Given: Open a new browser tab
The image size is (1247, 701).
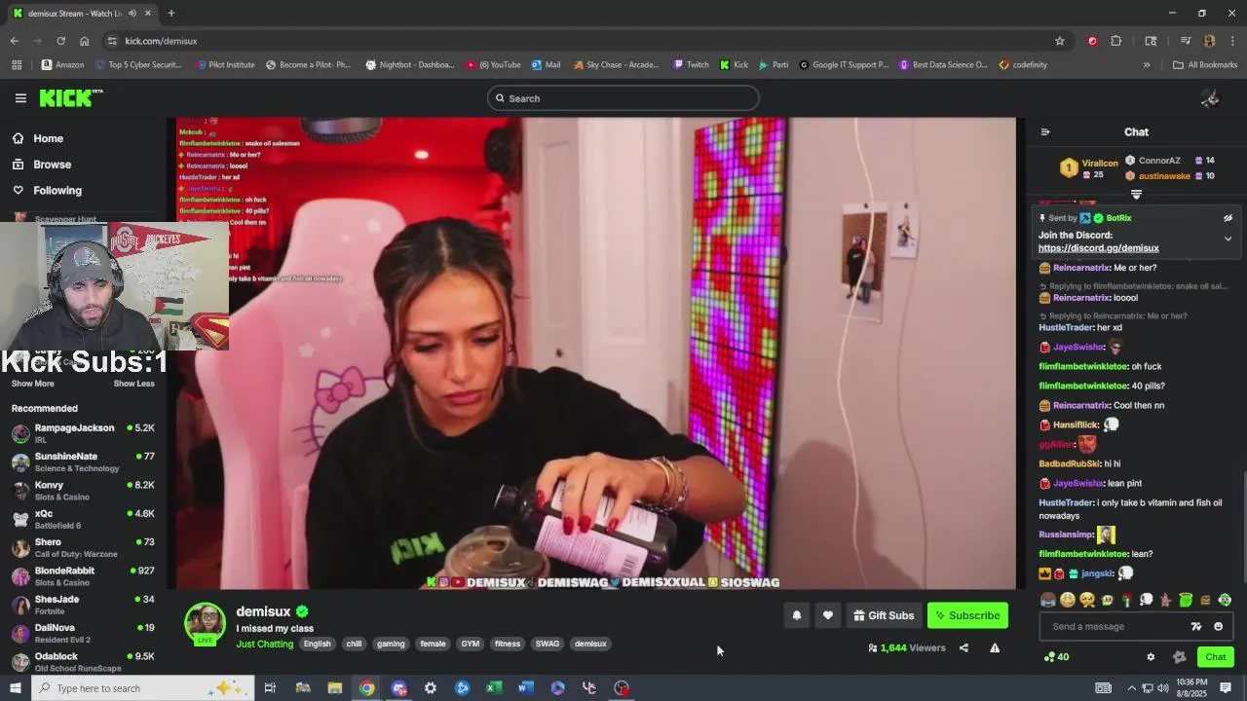Looking at the screenshot, I should [x=170, y=14].
